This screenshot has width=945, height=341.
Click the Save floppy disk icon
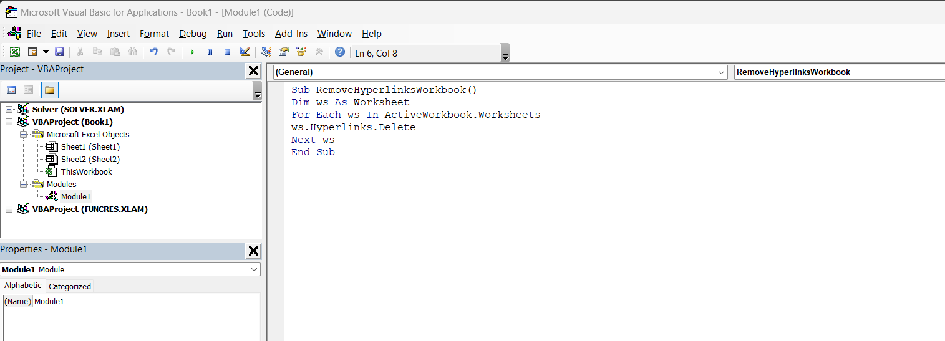[59, 52]
